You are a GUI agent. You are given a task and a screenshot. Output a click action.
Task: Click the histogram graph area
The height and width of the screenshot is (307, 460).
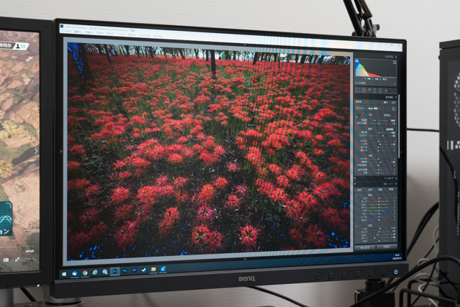tap(375, 68)
